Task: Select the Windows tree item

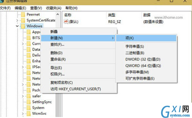Action: [x=35, y=26]
